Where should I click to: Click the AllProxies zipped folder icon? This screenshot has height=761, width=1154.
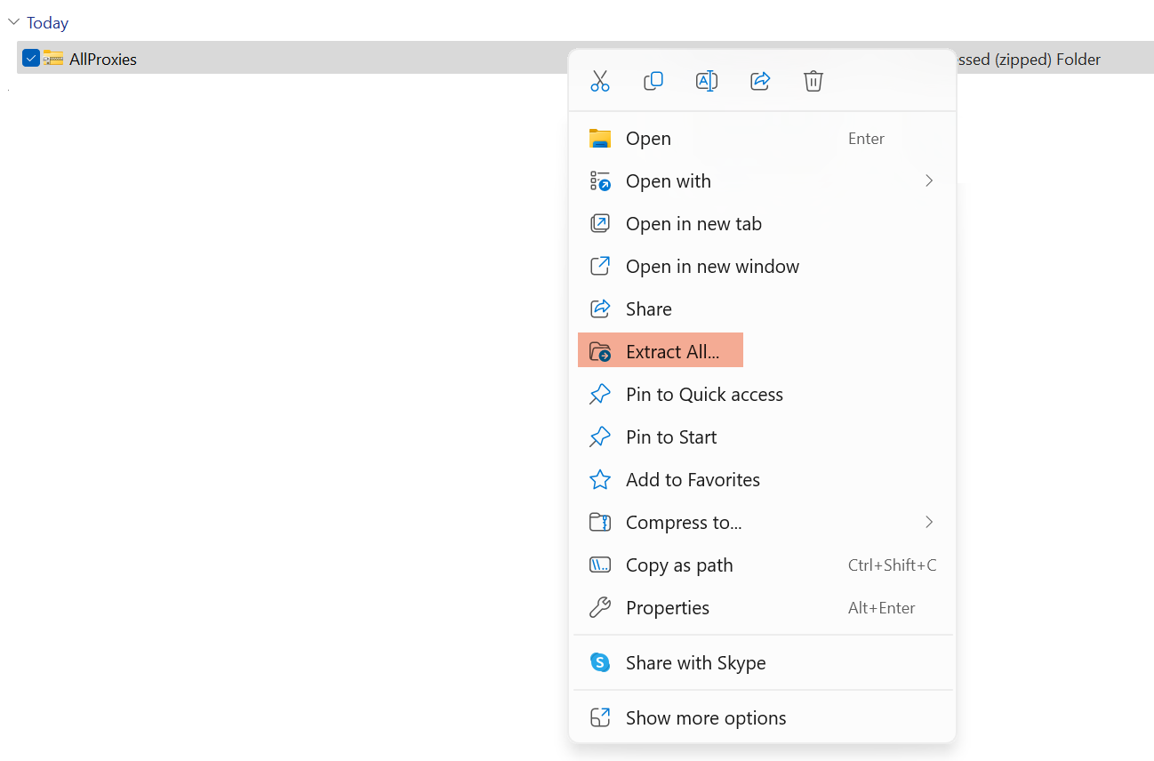click(x=53, y=59)
